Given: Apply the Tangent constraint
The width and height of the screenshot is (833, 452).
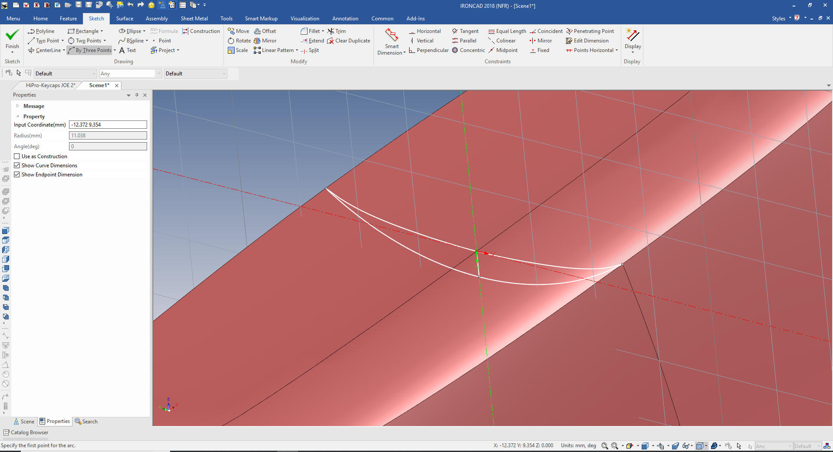Looking at the screenshot, I should (x=465, y=31).
